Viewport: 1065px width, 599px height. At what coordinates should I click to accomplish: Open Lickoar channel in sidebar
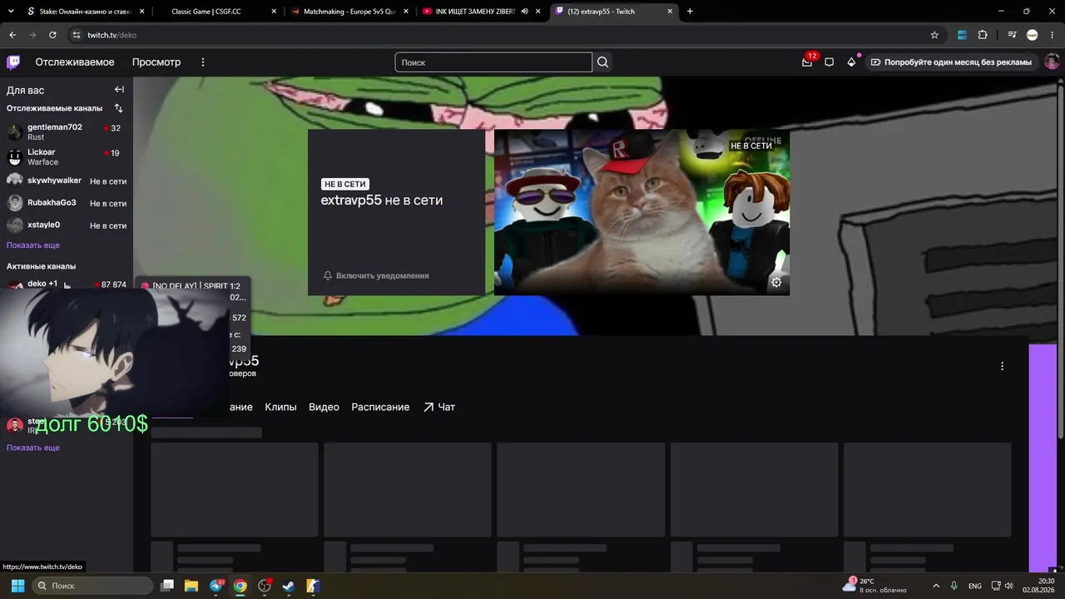[67, 156]
